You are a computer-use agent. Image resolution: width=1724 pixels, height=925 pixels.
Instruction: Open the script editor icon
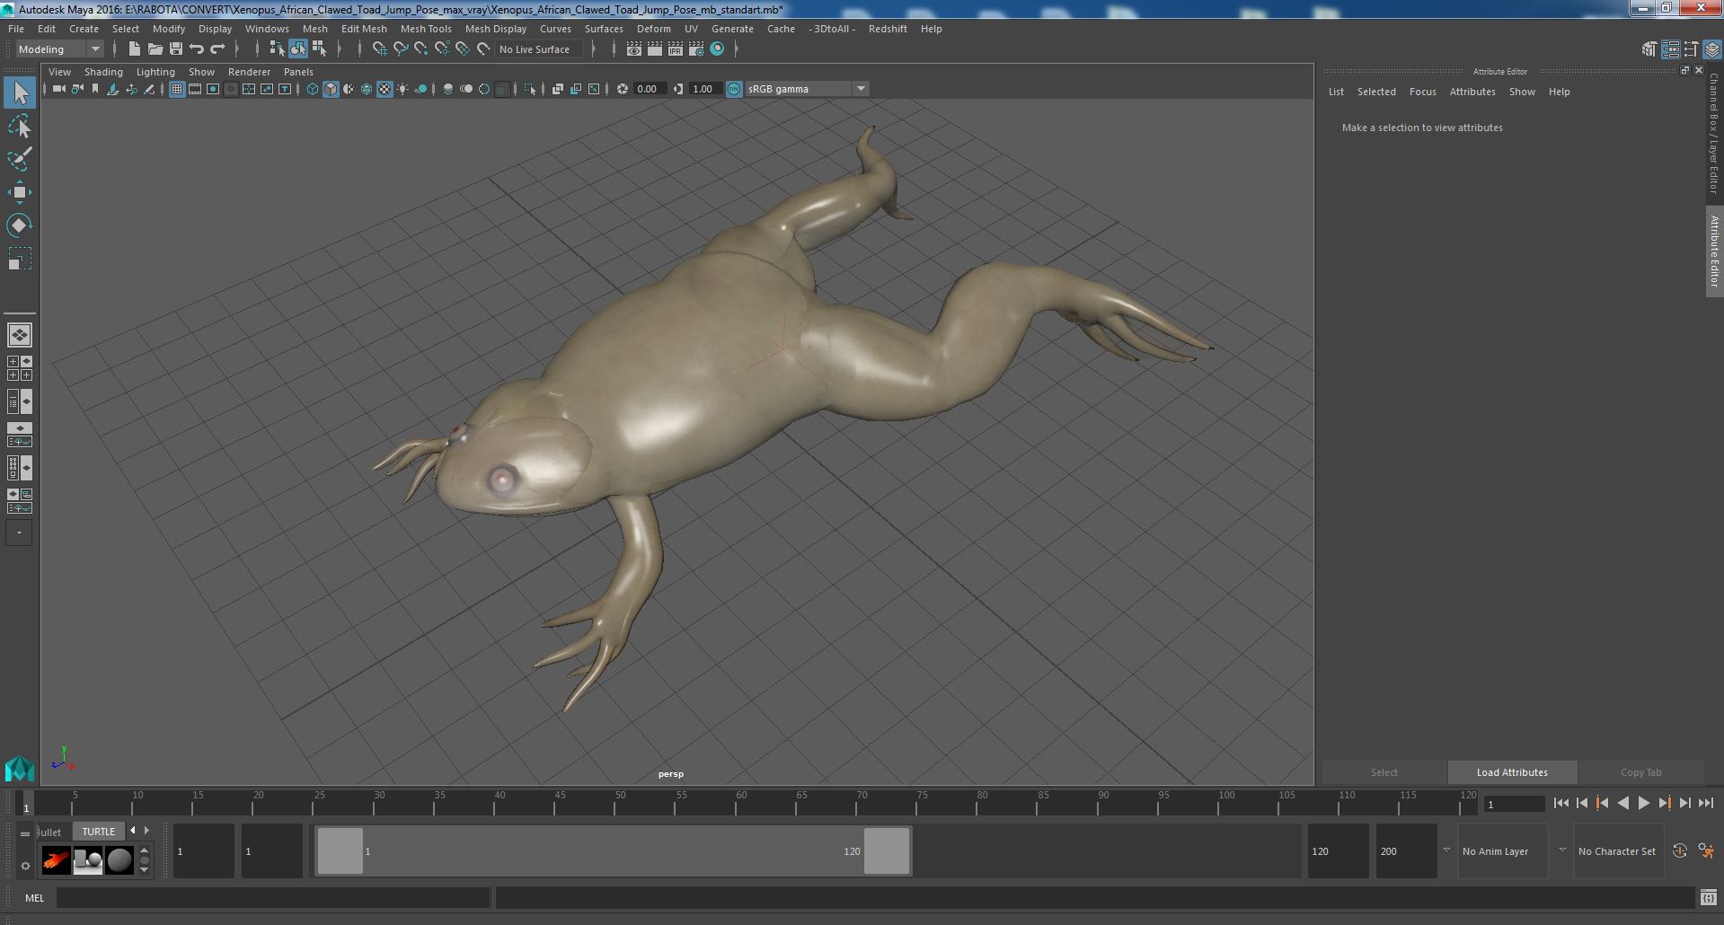coord(1708,897)
